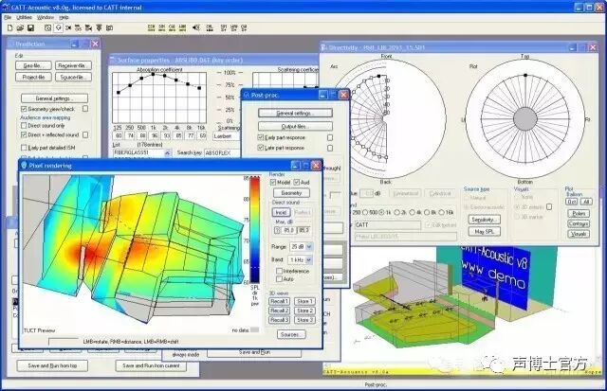Click the Max dB 85.0 value field
This screenshot has height=391, width=607.
(x=288, y=230)
